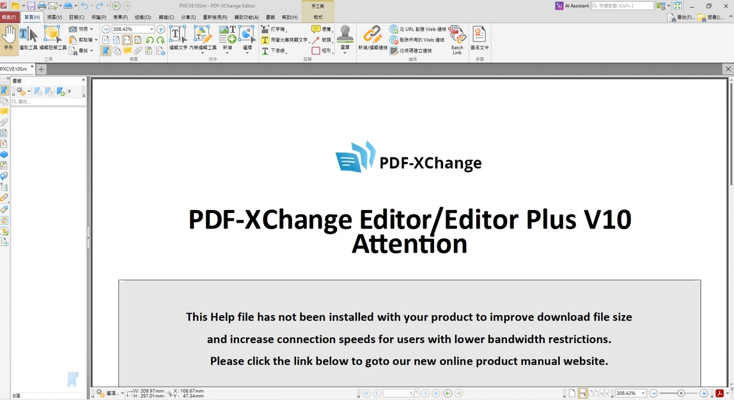
Task: Click the Search (搜尋) button top right
Action: [710, 17]
